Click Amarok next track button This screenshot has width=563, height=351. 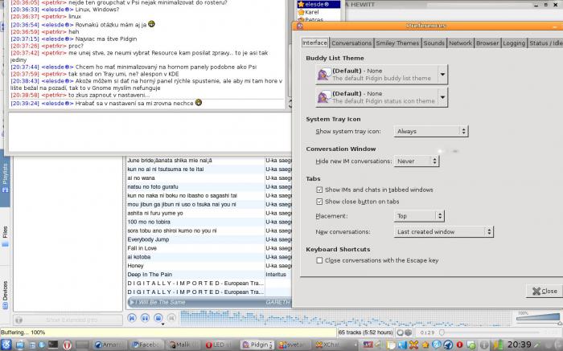click(x=171, y=318)
